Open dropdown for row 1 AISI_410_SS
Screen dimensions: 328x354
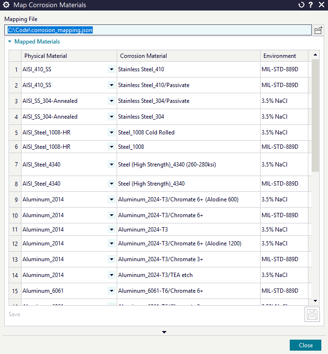click(x=111, y=69)
